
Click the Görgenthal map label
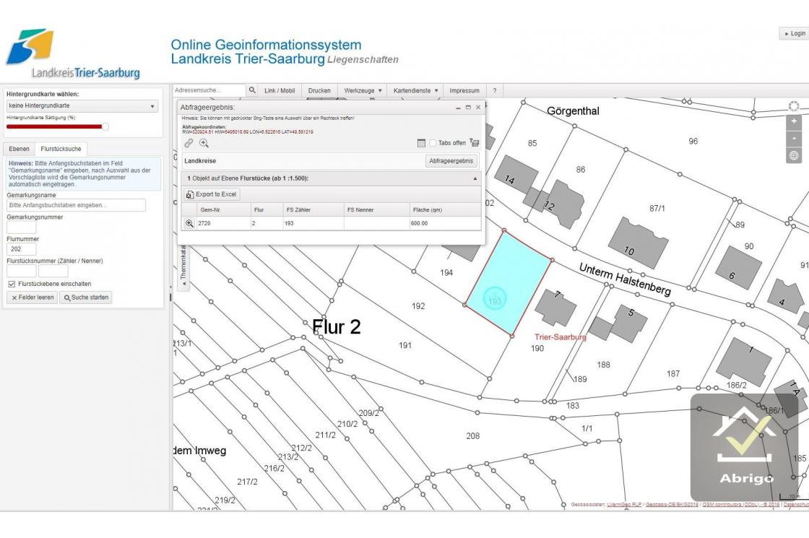pyautogui.click(x=573, y=111)
